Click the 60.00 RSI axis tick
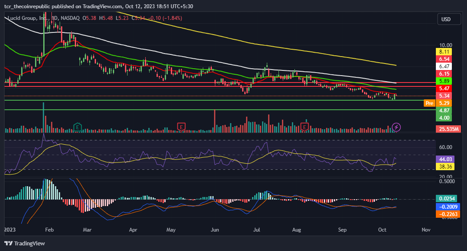Screen dimensions: 467x251 click(x=445, y=147)
